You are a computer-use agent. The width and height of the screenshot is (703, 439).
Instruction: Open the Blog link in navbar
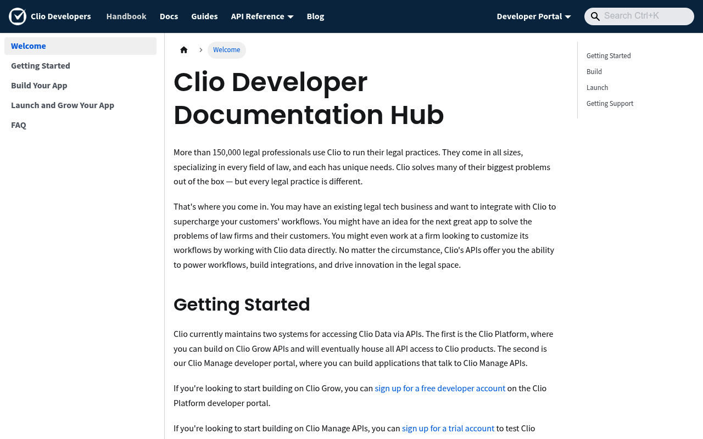tap(315, 16)
